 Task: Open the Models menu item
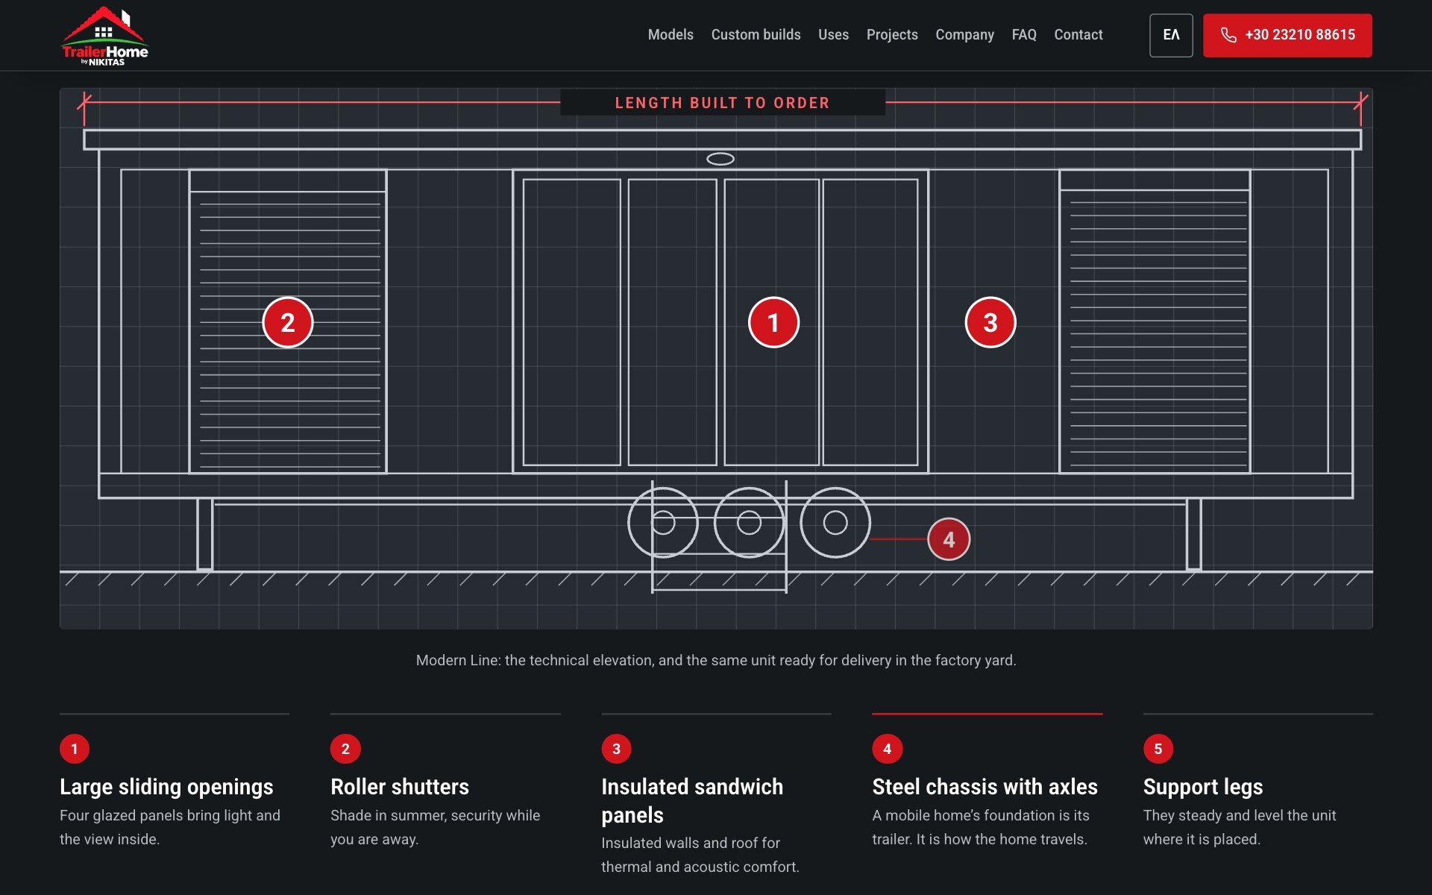[x=671, y=35]
